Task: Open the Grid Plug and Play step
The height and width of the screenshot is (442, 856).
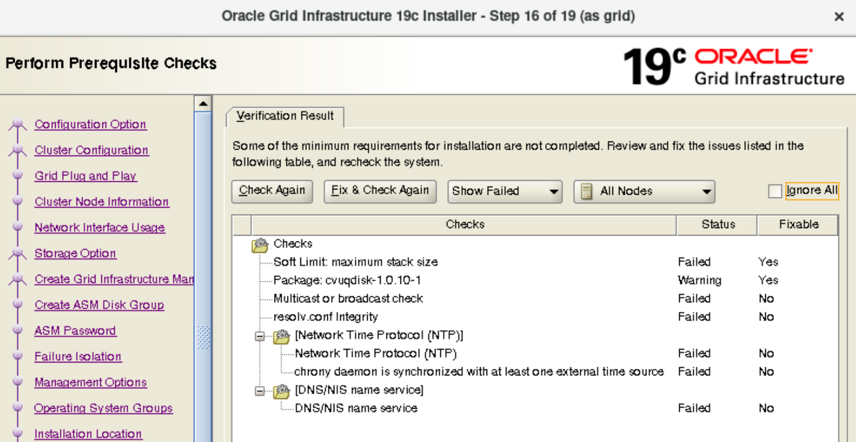Action: [x=85, y=176]
